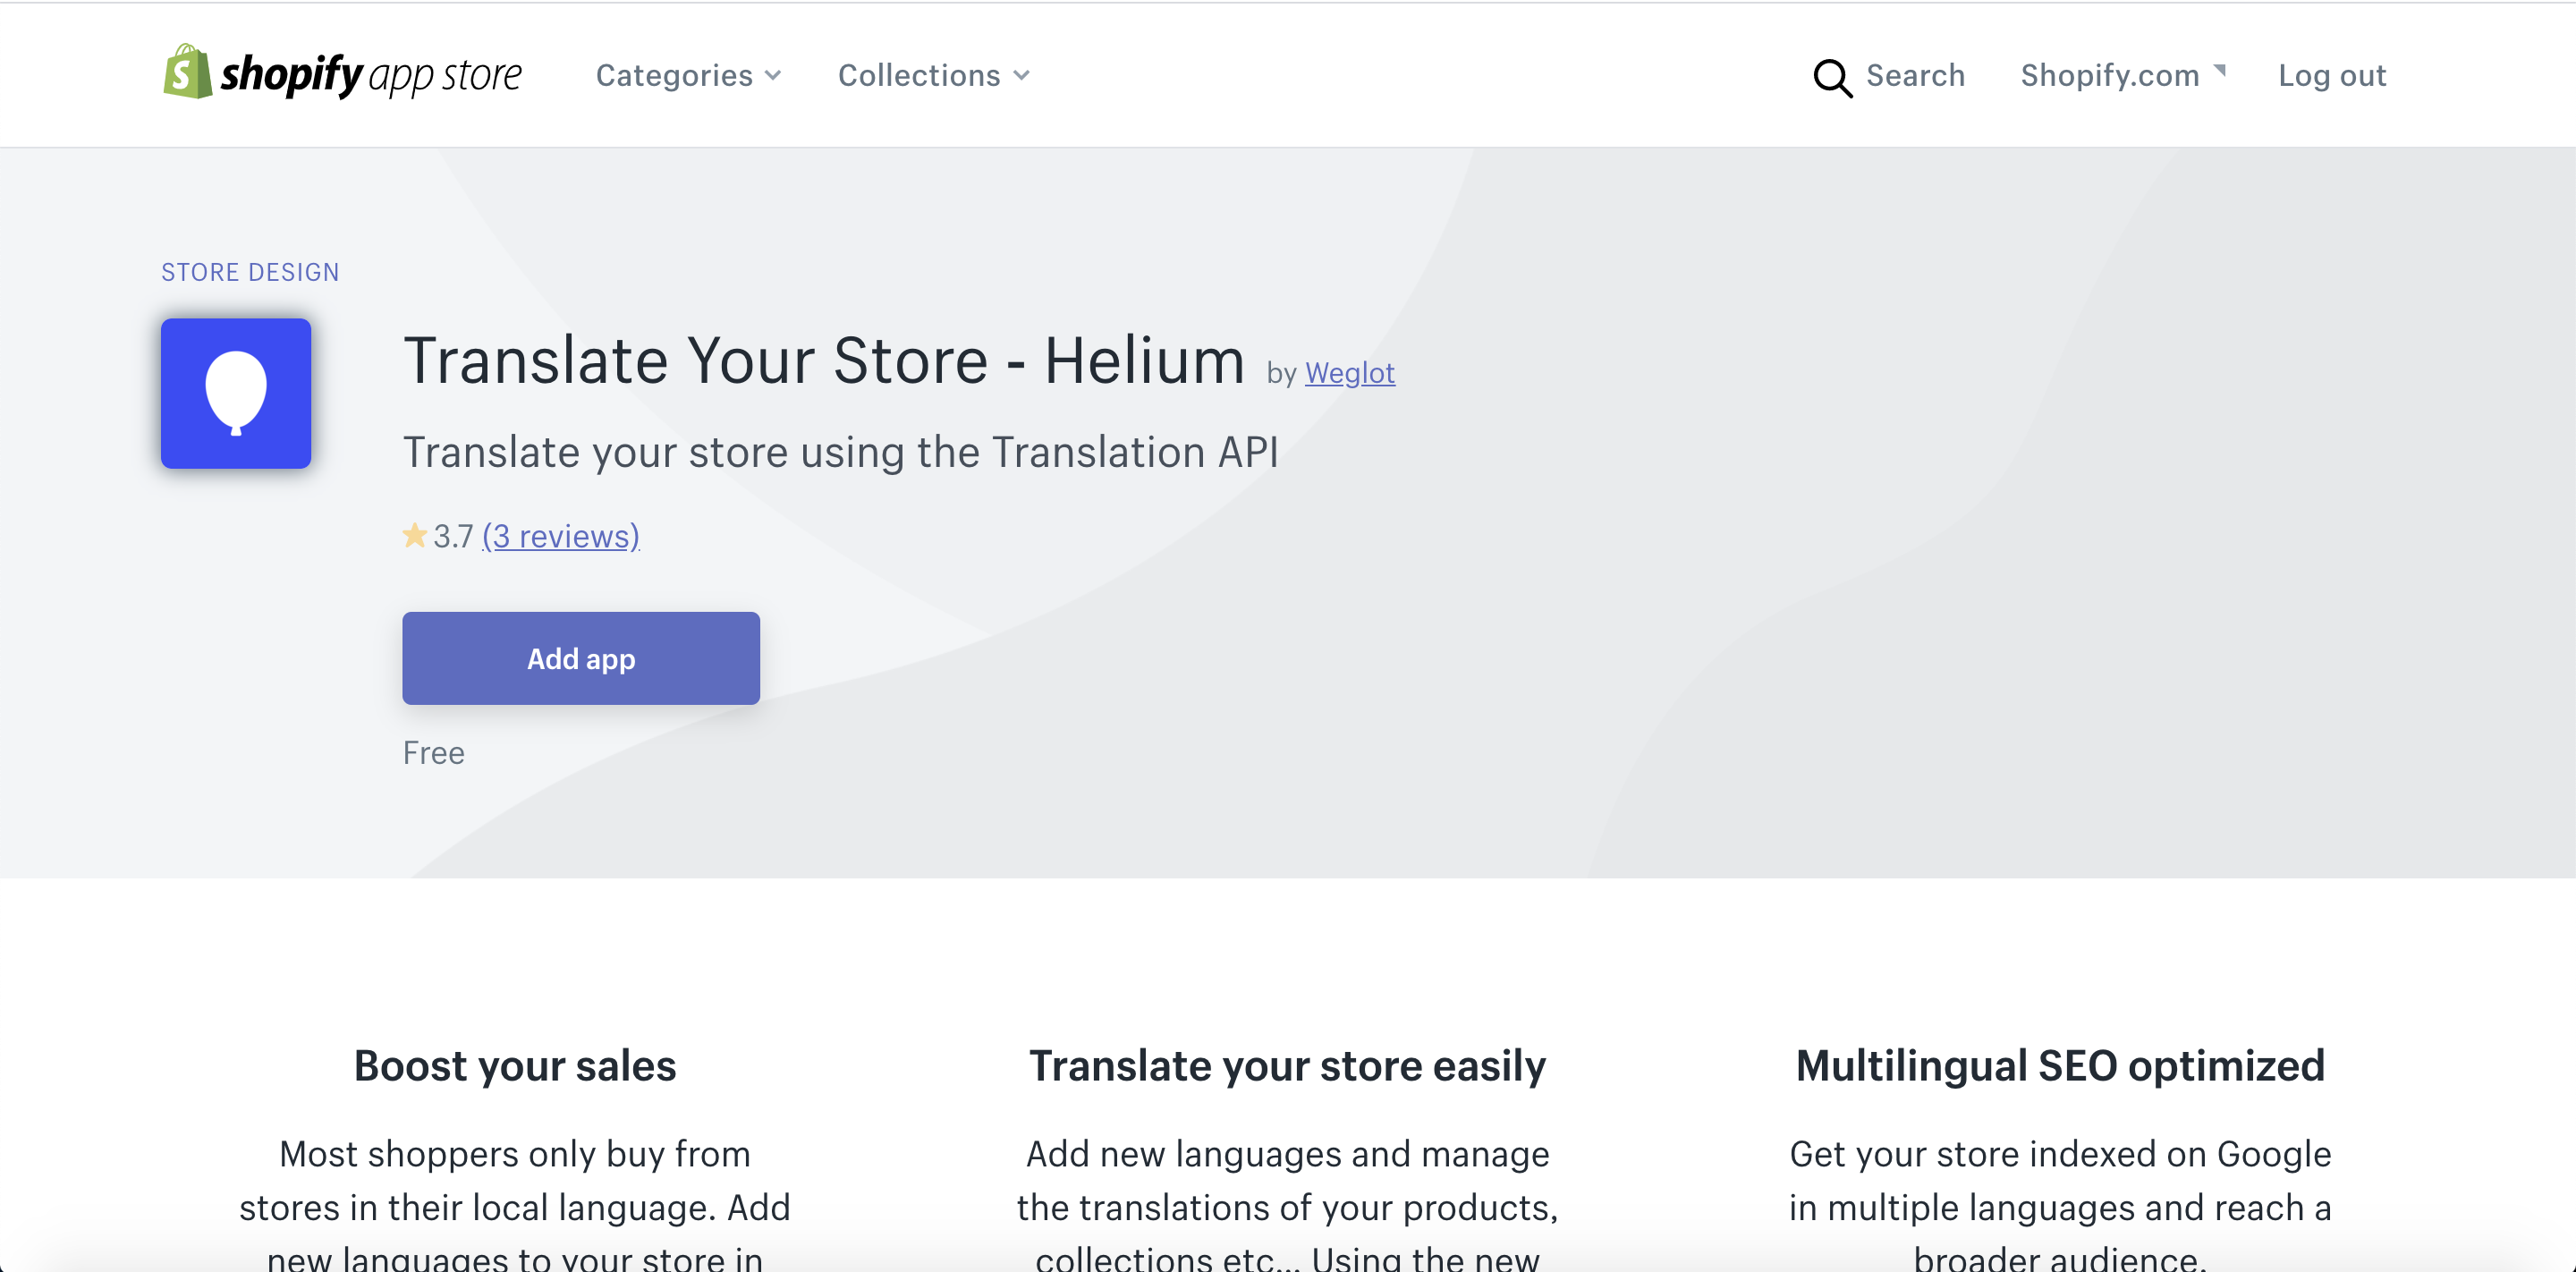Click the 'shopify app store' wordmark
2576x1272 pixels.
pos(370,75)
